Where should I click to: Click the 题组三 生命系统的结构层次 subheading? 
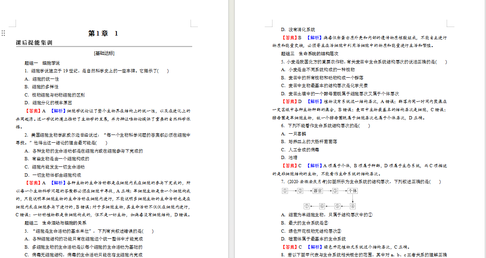coord(309,54)
